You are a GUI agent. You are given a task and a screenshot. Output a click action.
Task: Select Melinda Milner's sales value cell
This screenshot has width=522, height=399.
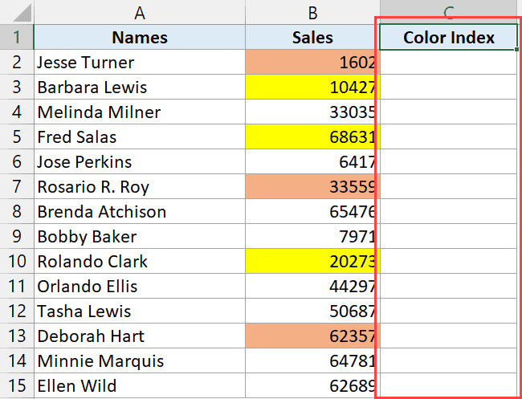(x=312, y=112)
